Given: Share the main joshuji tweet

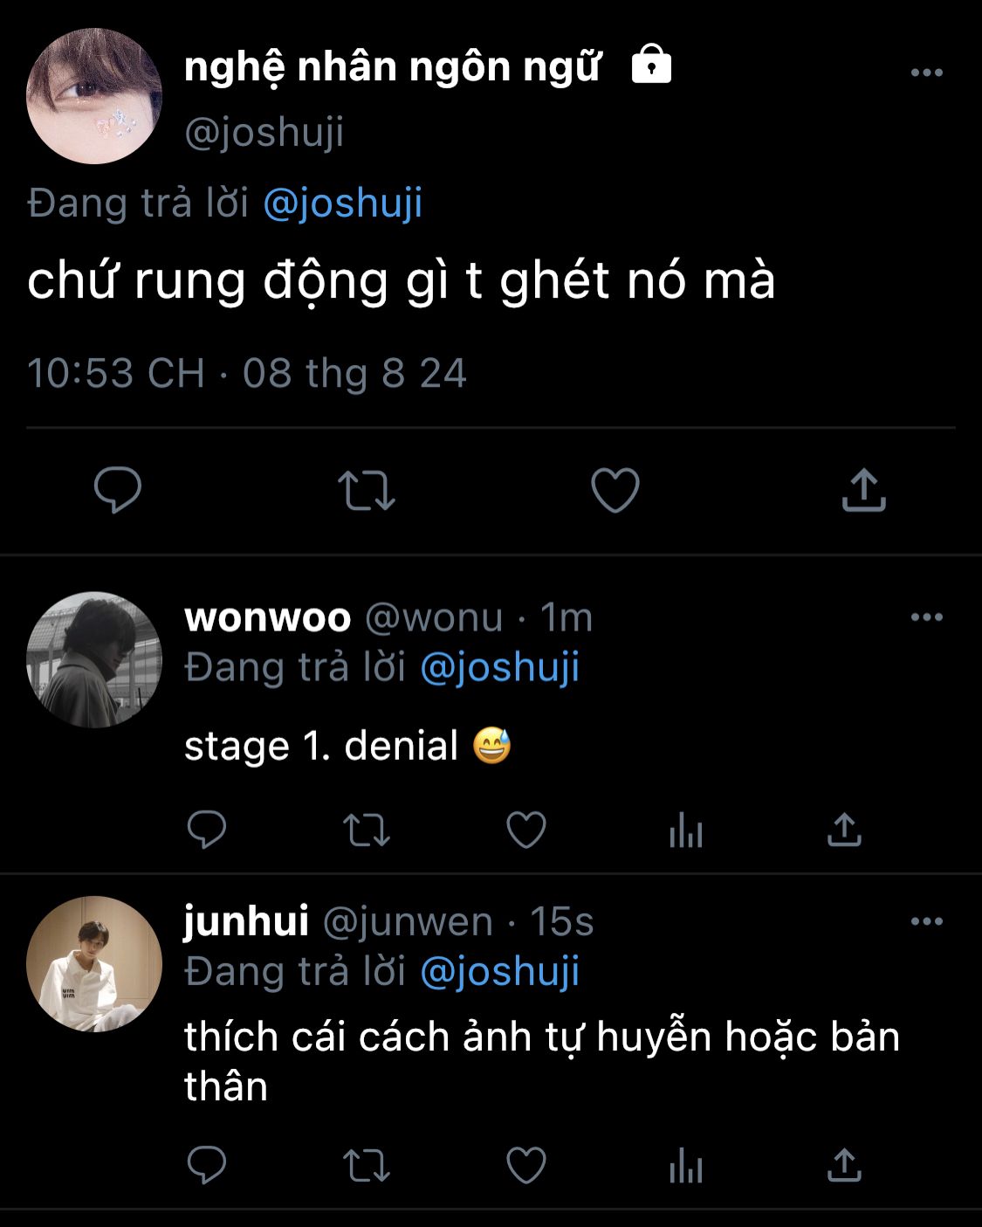Looking at the screenshot, I should [x=863, y=489].
